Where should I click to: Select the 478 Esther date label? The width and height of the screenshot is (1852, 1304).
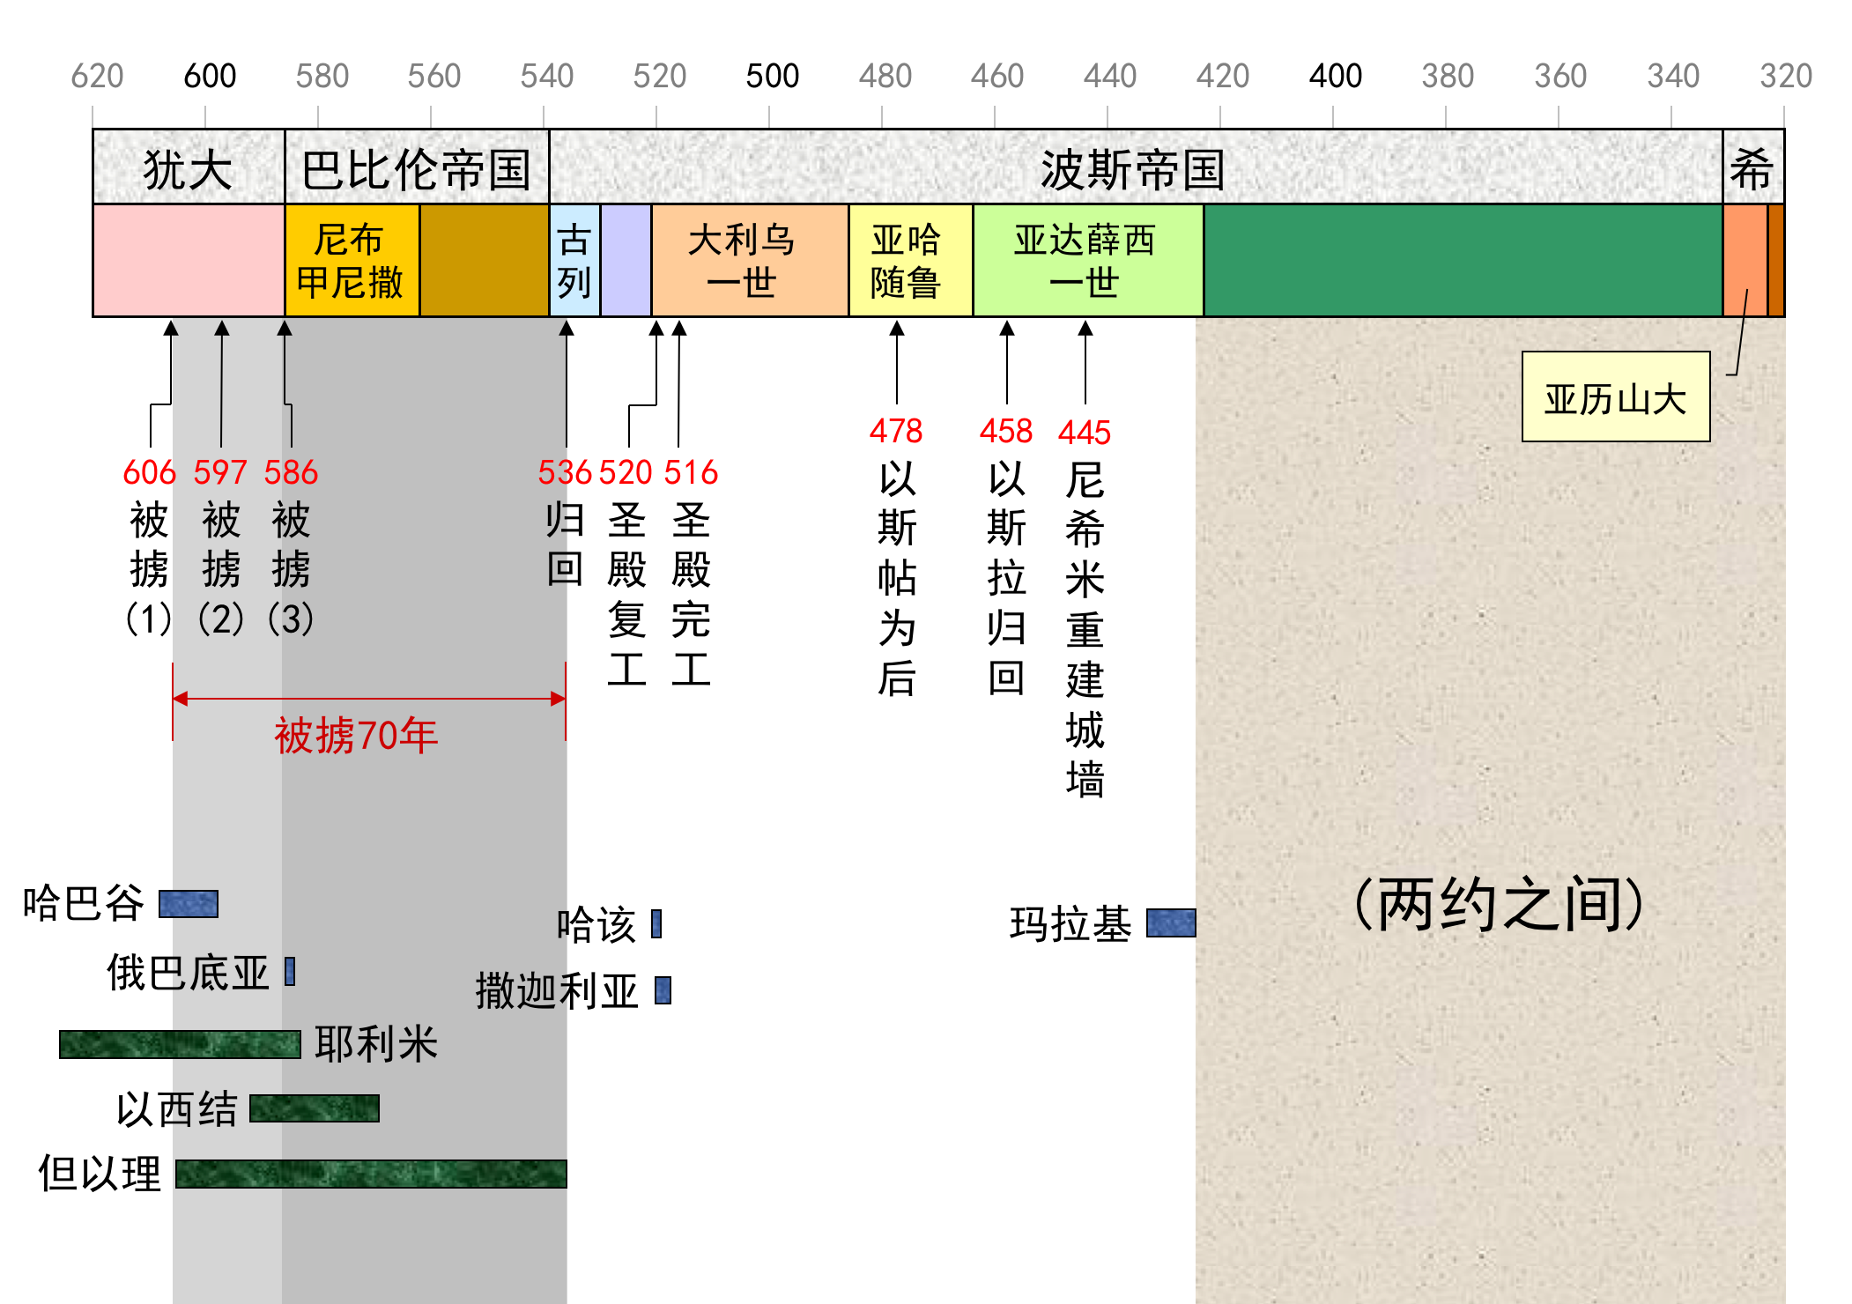coord(895,431)
